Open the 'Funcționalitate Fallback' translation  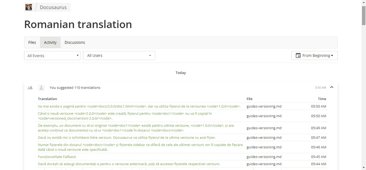coord(57,157)
